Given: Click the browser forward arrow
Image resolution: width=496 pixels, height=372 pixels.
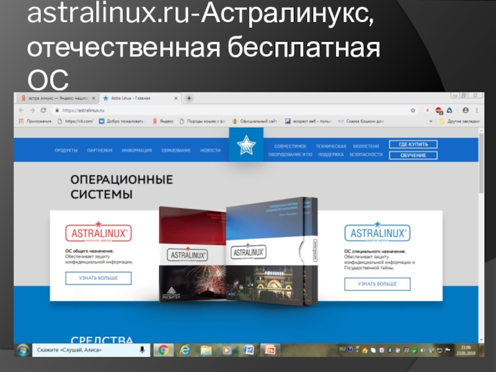Looking at the screenshot, I should [x=32, y=110].
